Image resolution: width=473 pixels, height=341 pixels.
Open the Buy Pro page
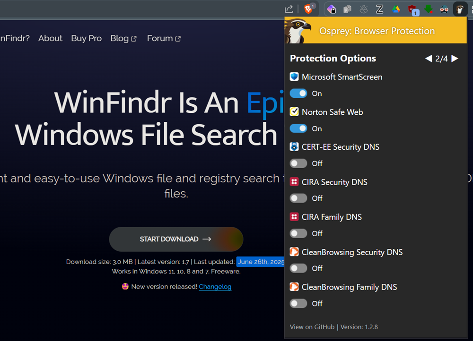[x=86, y=38]
